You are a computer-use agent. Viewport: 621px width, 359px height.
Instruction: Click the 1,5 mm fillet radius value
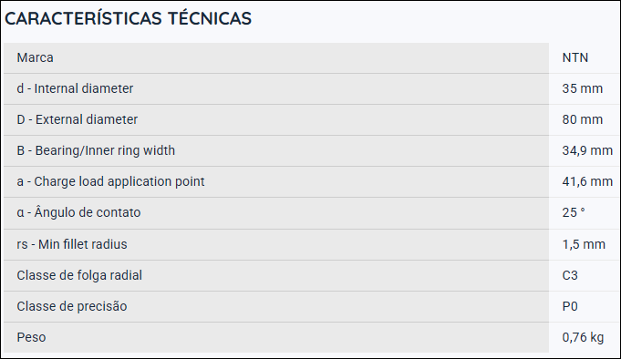[584, 244]
